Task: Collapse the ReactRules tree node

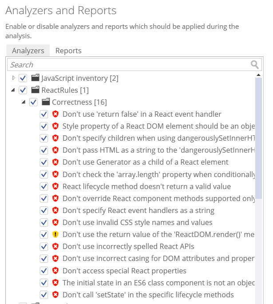Action: (13, 90)
